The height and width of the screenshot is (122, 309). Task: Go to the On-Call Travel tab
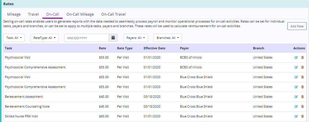point(113,14)
